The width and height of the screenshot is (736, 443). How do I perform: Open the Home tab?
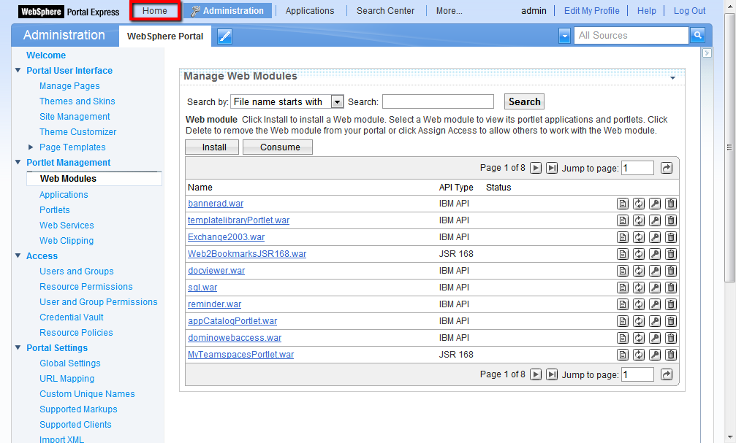(155, 11)
